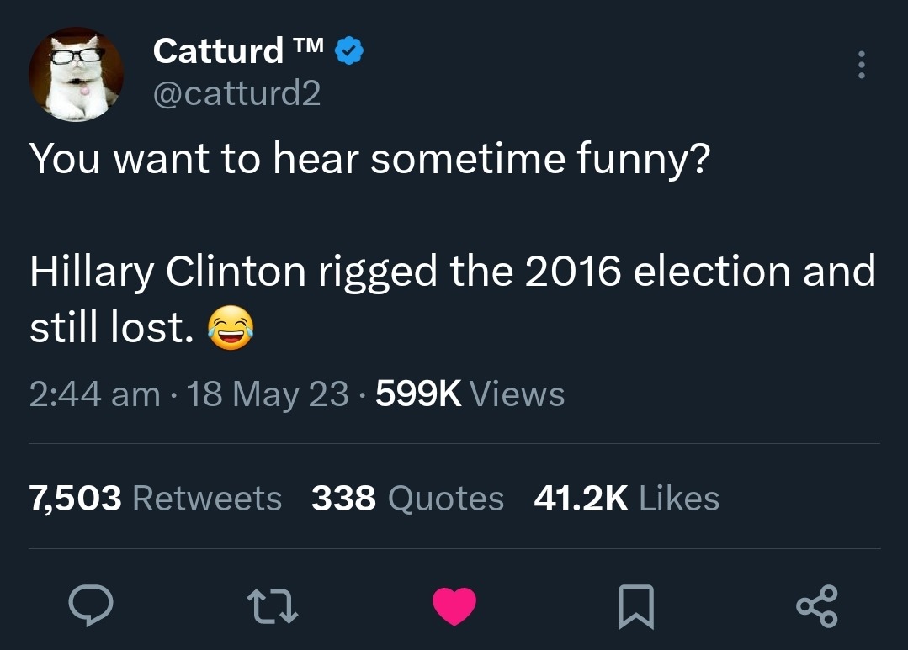The height and width of the screenshot is (650, 908).
Task: Click the "You want to hear" line
Action: 368,158
